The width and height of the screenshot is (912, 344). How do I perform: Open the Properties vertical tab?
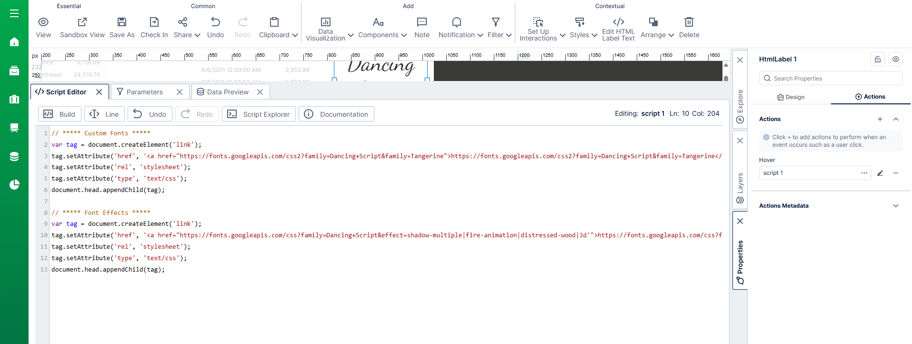740,262
